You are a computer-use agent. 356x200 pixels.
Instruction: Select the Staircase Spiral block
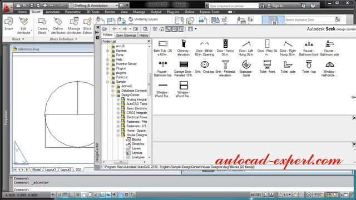246,68
